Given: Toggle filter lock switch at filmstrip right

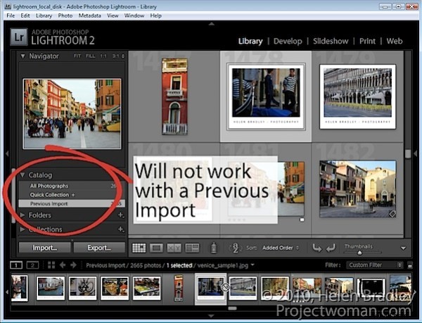Looking at the screenshot, I should tap(409, 265).
